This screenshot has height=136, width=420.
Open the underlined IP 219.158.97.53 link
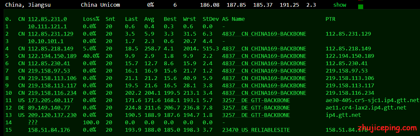pyautogui.click(x=49, y=71)
